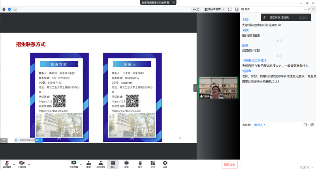
Task: Click up chevron under 联系人 card
Action: coord(132,139)
